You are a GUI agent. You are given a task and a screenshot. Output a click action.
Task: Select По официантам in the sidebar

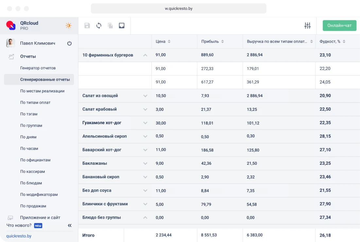(x=35, y=160)
